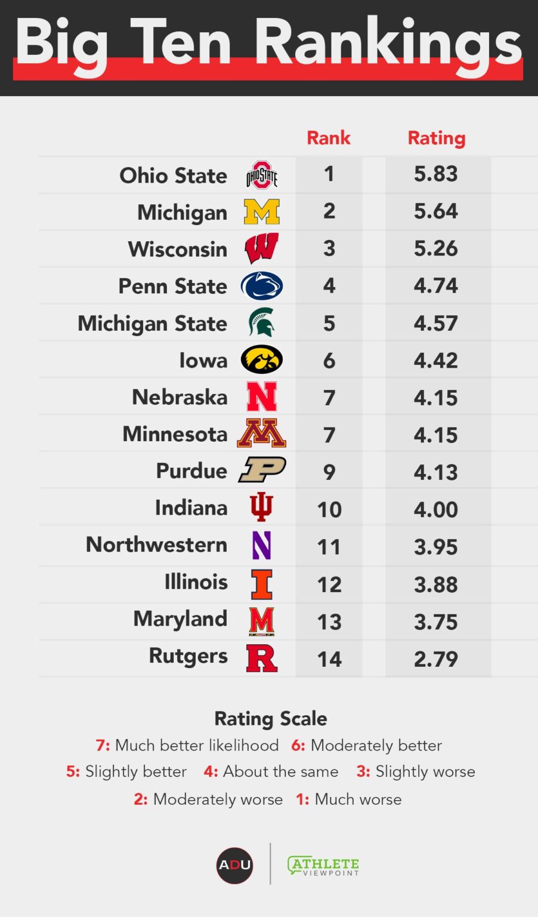Click the Nebraska team name
Screen dimensions: 538x917
180,397
